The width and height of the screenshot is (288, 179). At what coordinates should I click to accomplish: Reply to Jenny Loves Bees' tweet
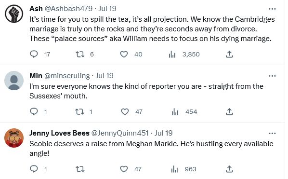34,169
